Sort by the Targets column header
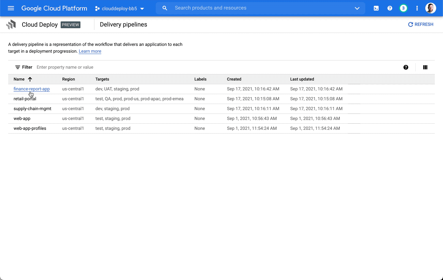Viewport: 443px width, 280px height. [102, 79]
